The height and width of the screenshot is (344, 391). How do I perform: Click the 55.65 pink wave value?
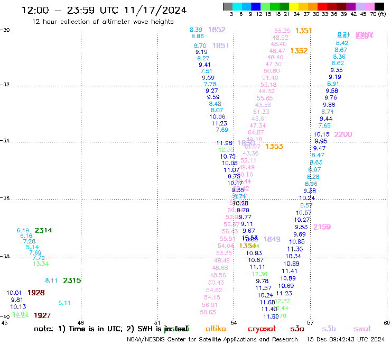click(265, 98)
